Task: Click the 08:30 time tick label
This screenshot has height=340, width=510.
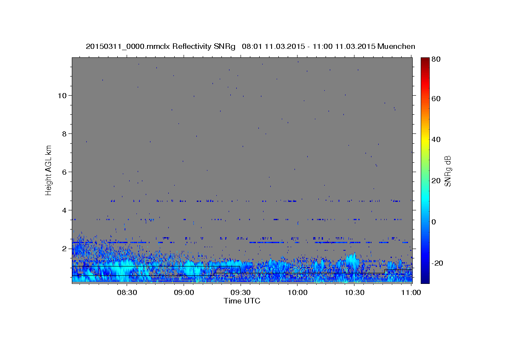Action: point(127,292)
